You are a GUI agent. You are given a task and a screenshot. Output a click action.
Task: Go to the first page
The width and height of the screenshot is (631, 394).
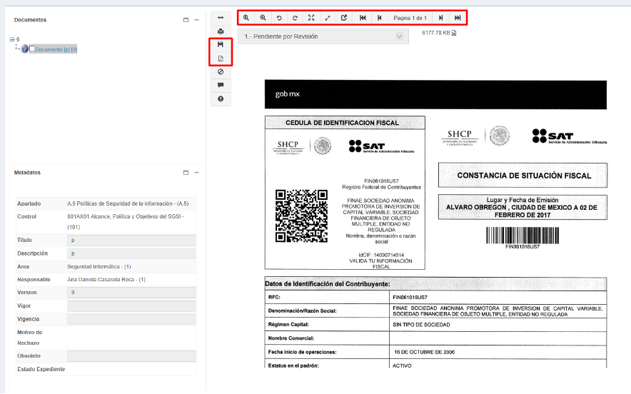(x=363, y=18)
